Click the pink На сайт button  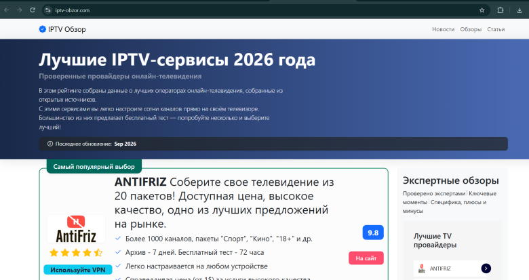(366, 258)
